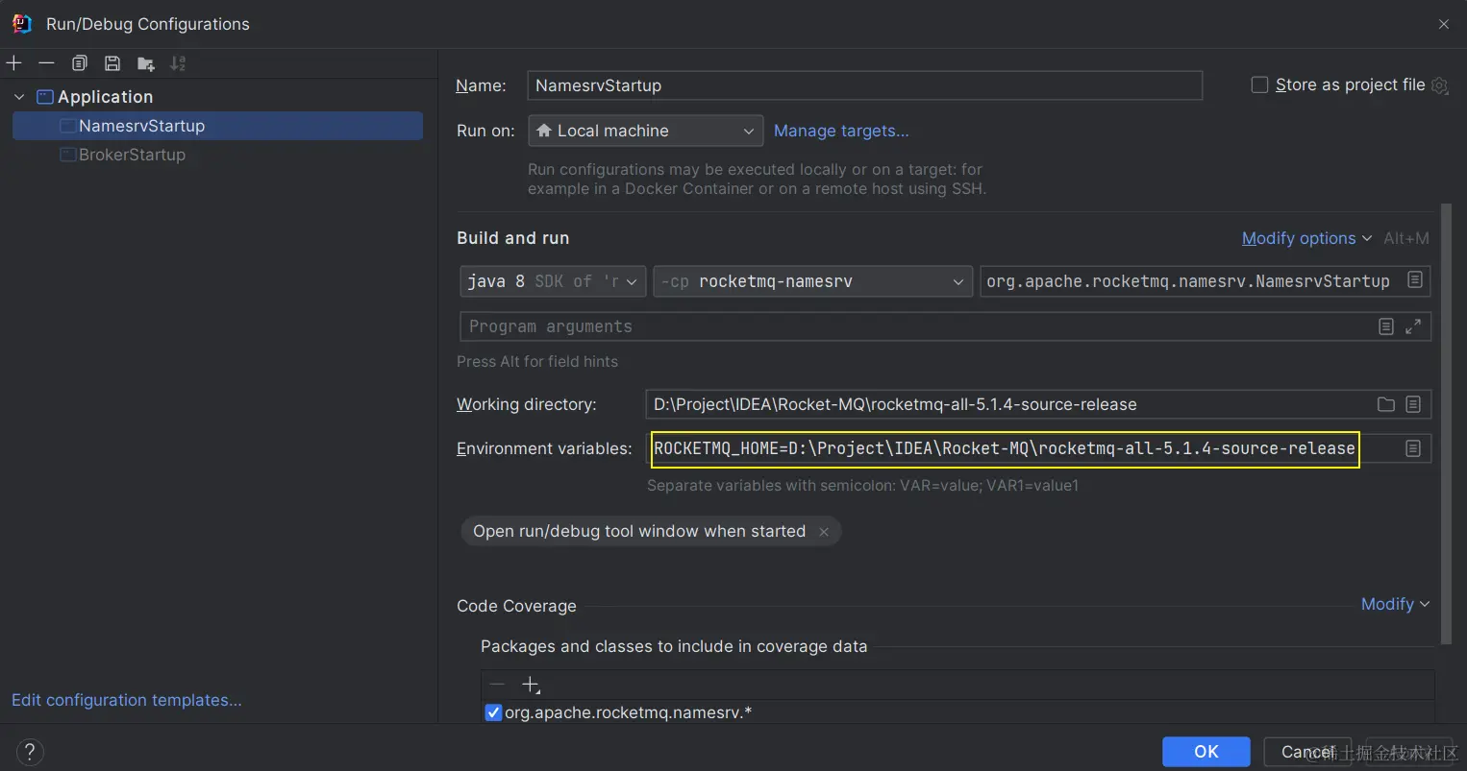Confirm with the OK button
Image resolution: width=1467 pixels, height=771 pixels.
[1206, 752]
